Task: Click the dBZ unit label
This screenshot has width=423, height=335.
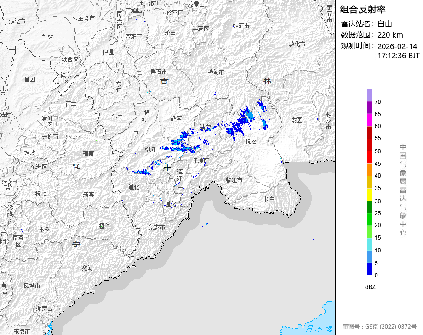Action: [x=370, y=287]
